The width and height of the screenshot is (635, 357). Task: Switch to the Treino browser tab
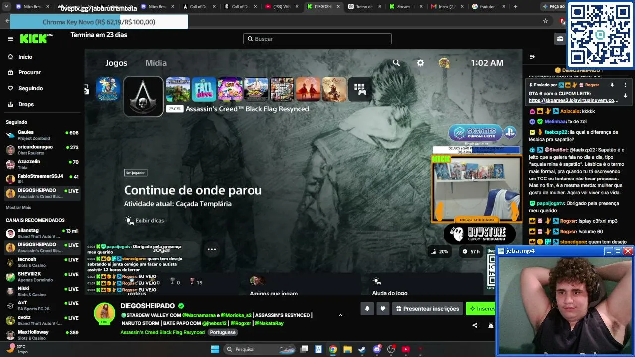coord(364,7)
